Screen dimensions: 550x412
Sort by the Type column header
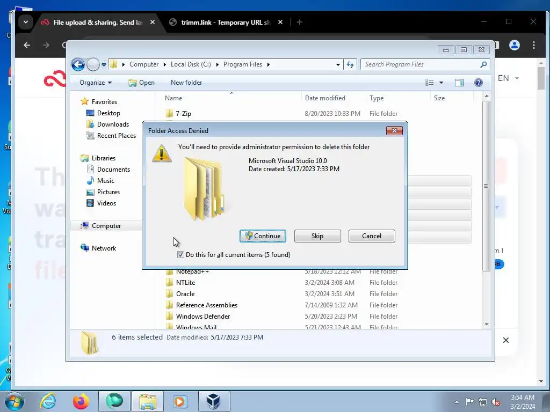(x=398, y=98)
